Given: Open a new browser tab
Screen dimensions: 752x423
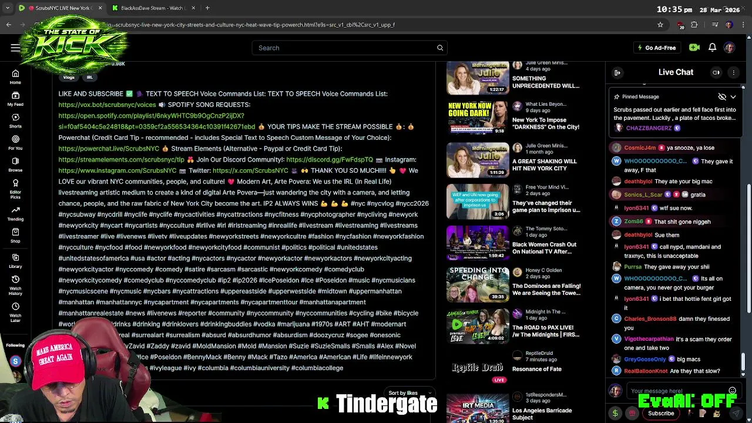Looking at the screenshot, I should [207, 8].
